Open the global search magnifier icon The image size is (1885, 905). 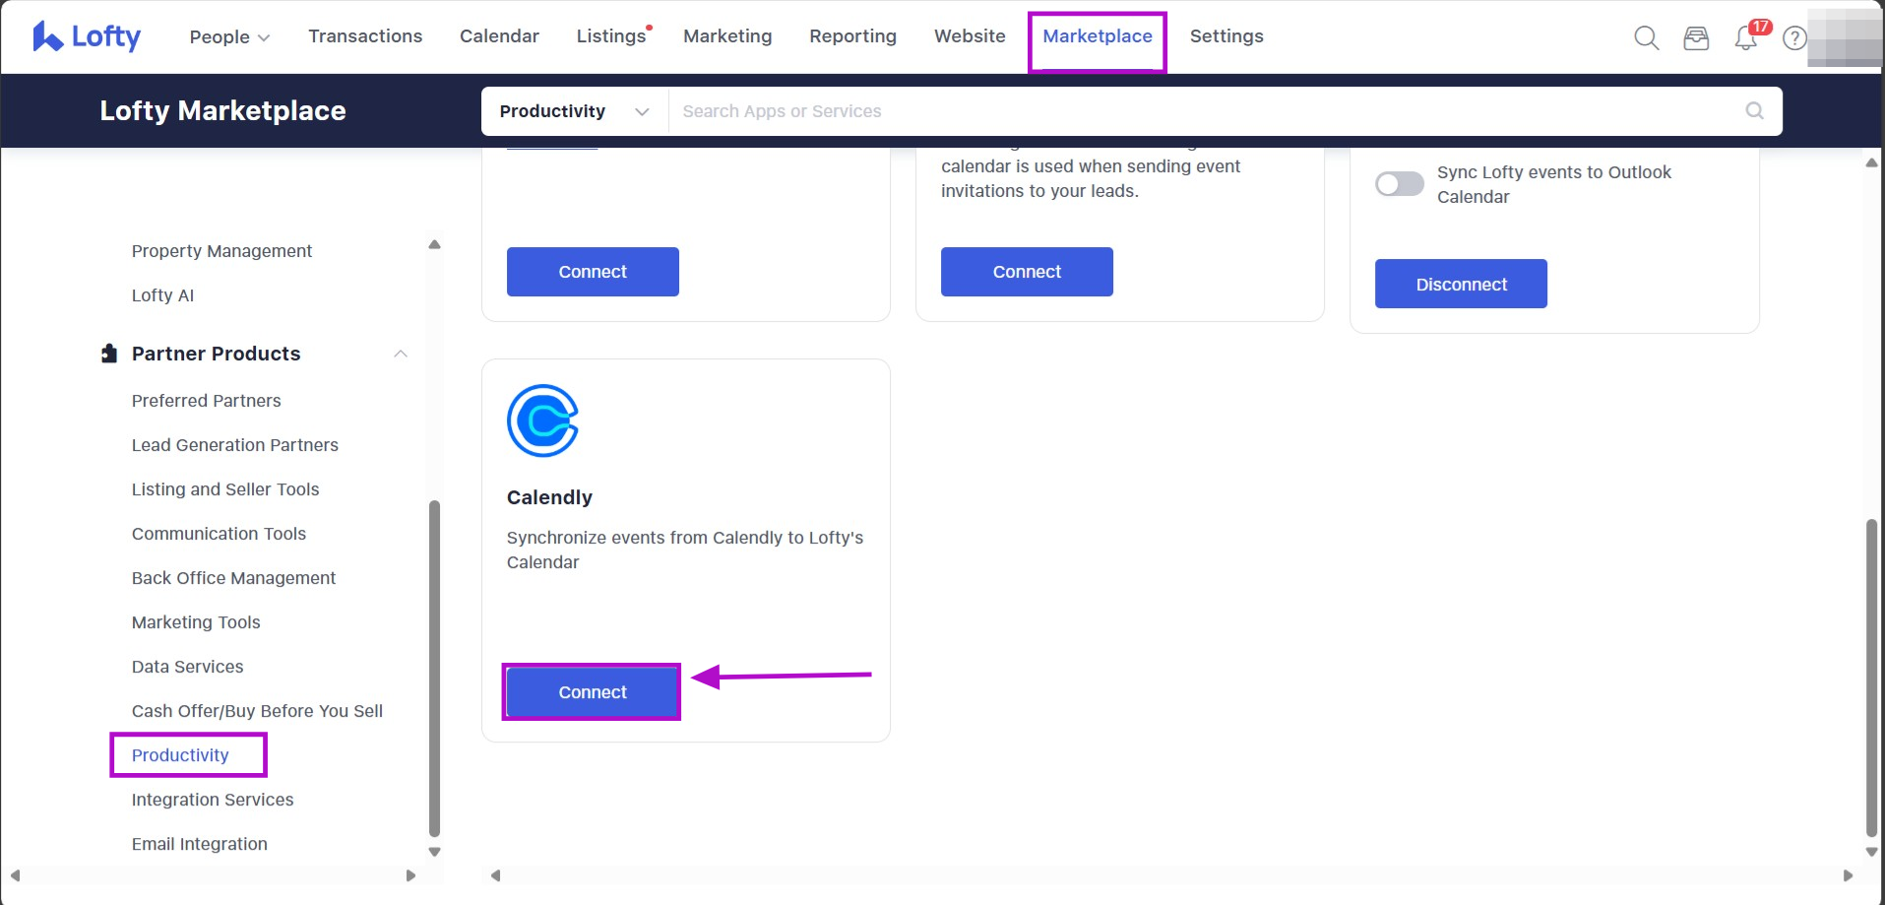click(x=1646, y=38)
